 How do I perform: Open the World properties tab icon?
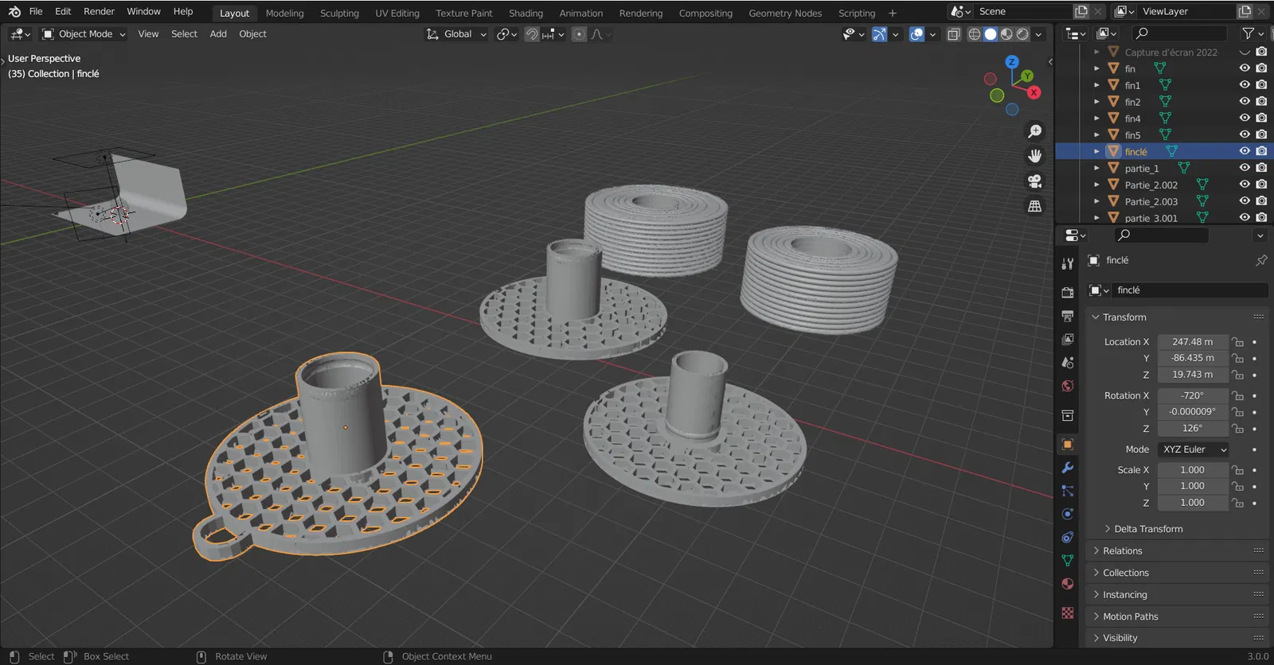coord(1068,386)
